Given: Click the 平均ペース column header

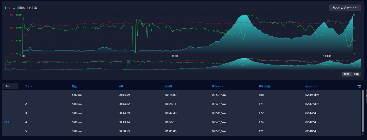Looking at the screenshot, I should 218,86.
